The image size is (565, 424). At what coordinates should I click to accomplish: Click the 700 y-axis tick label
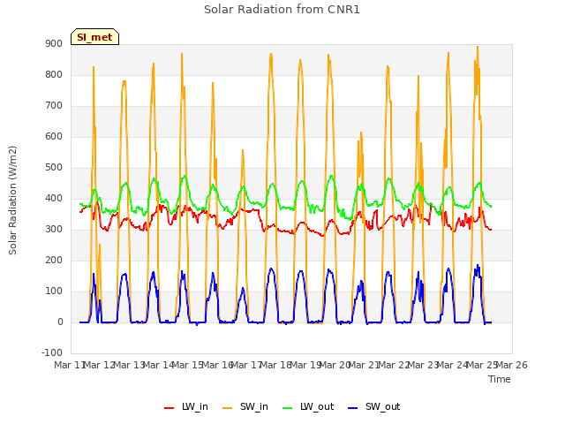pyautogui.click(x=54, y=106)
